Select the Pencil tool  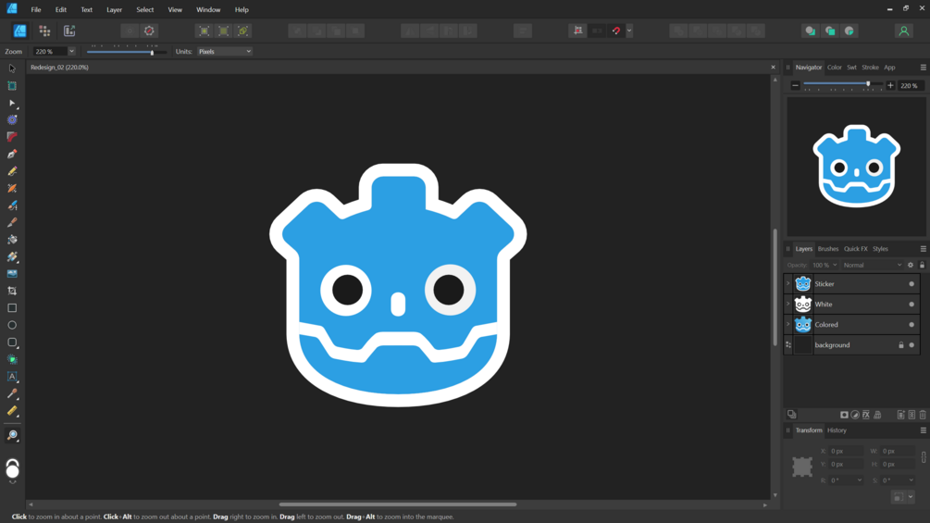12,171
